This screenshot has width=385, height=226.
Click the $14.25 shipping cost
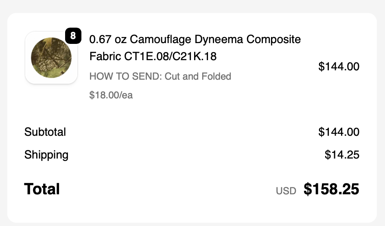342,155
